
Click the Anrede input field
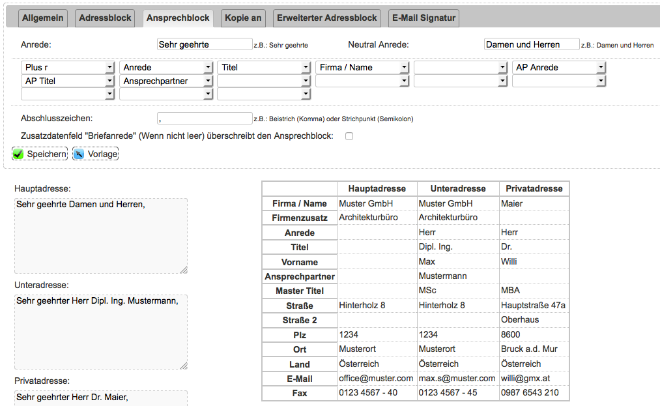coord(204,44)
